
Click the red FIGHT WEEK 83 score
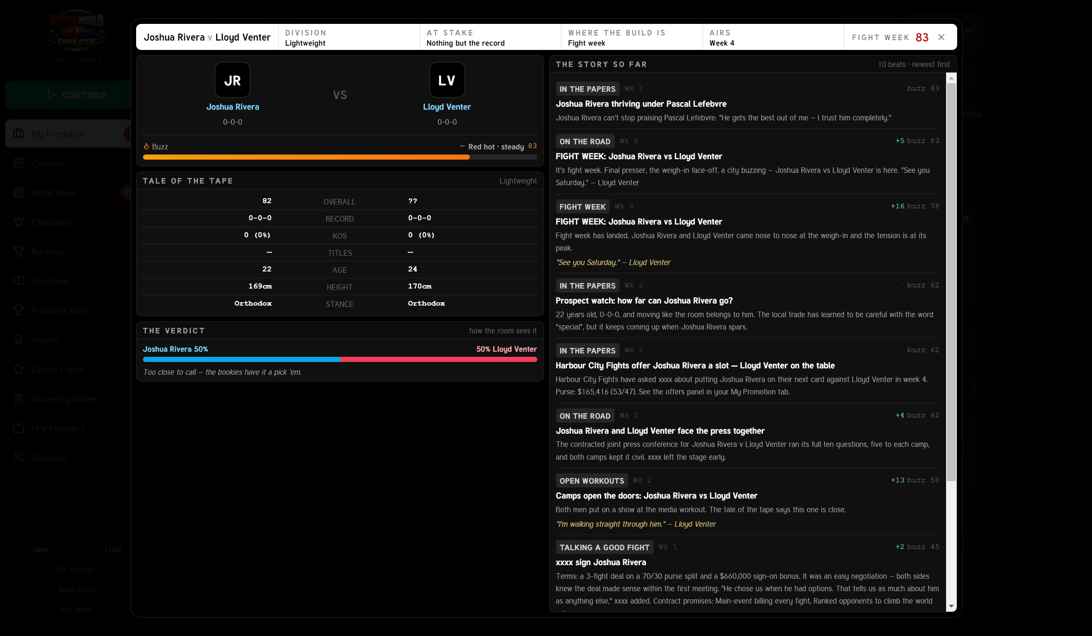pos(922,37)
